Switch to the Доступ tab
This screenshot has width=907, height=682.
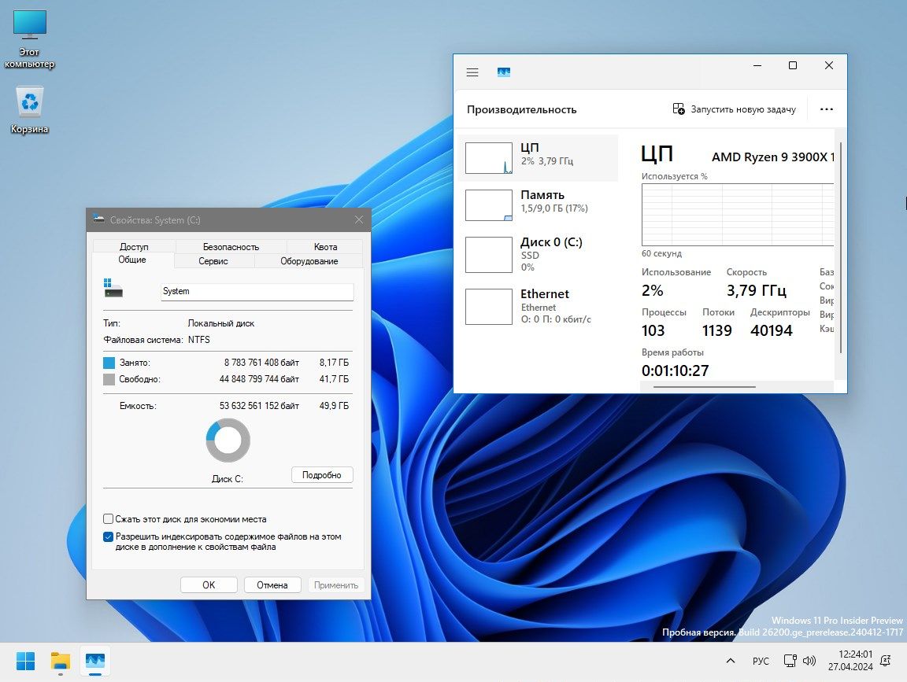[x=134, y=247]
